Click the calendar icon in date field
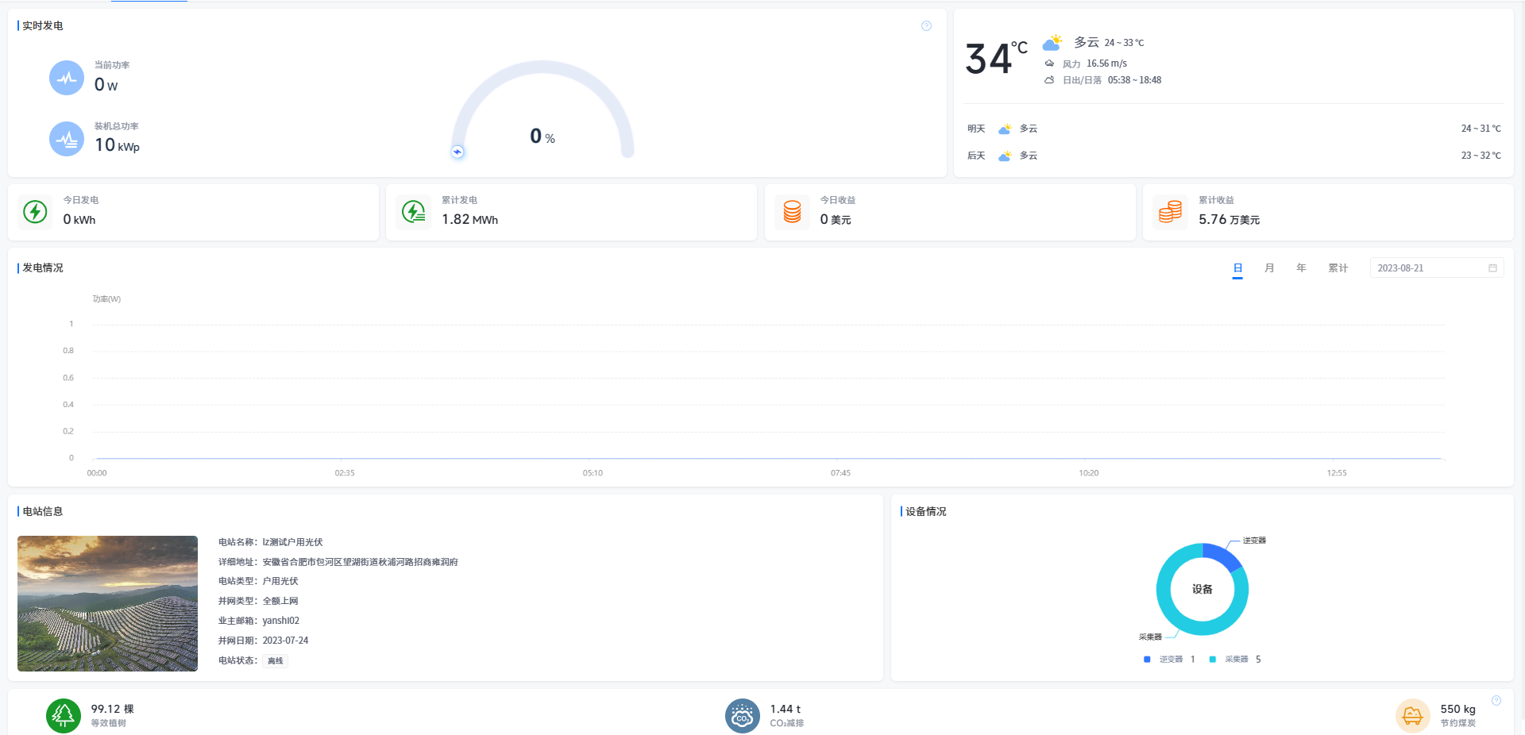 point(1492,268)
